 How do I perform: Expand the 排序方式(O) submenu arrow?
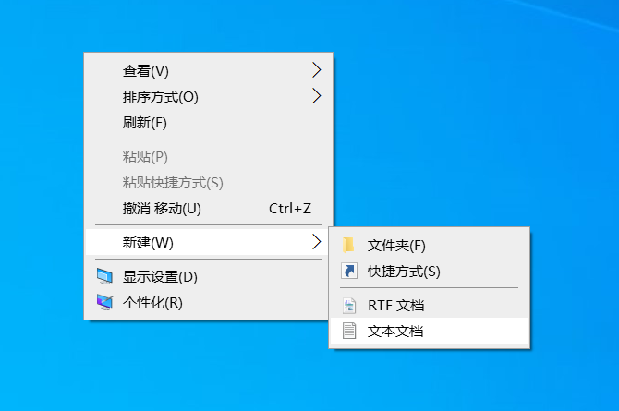pos(316,96)
